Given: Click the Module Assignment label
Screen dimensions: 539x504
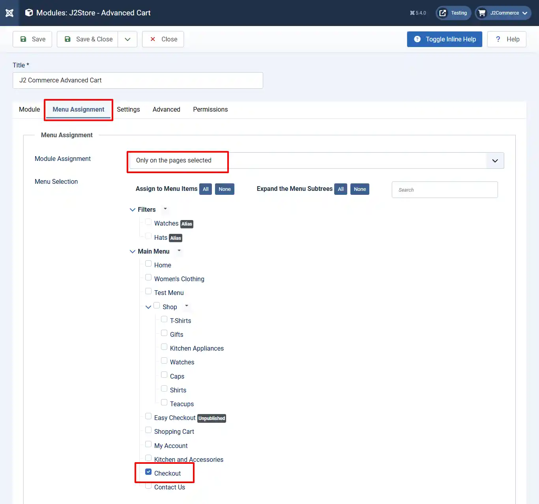Looking at the screenshot, I should click(x=63, y=159).
